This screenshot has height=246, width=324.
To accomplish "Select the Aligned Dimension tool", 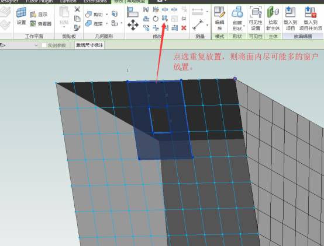I will click(198, 25).
